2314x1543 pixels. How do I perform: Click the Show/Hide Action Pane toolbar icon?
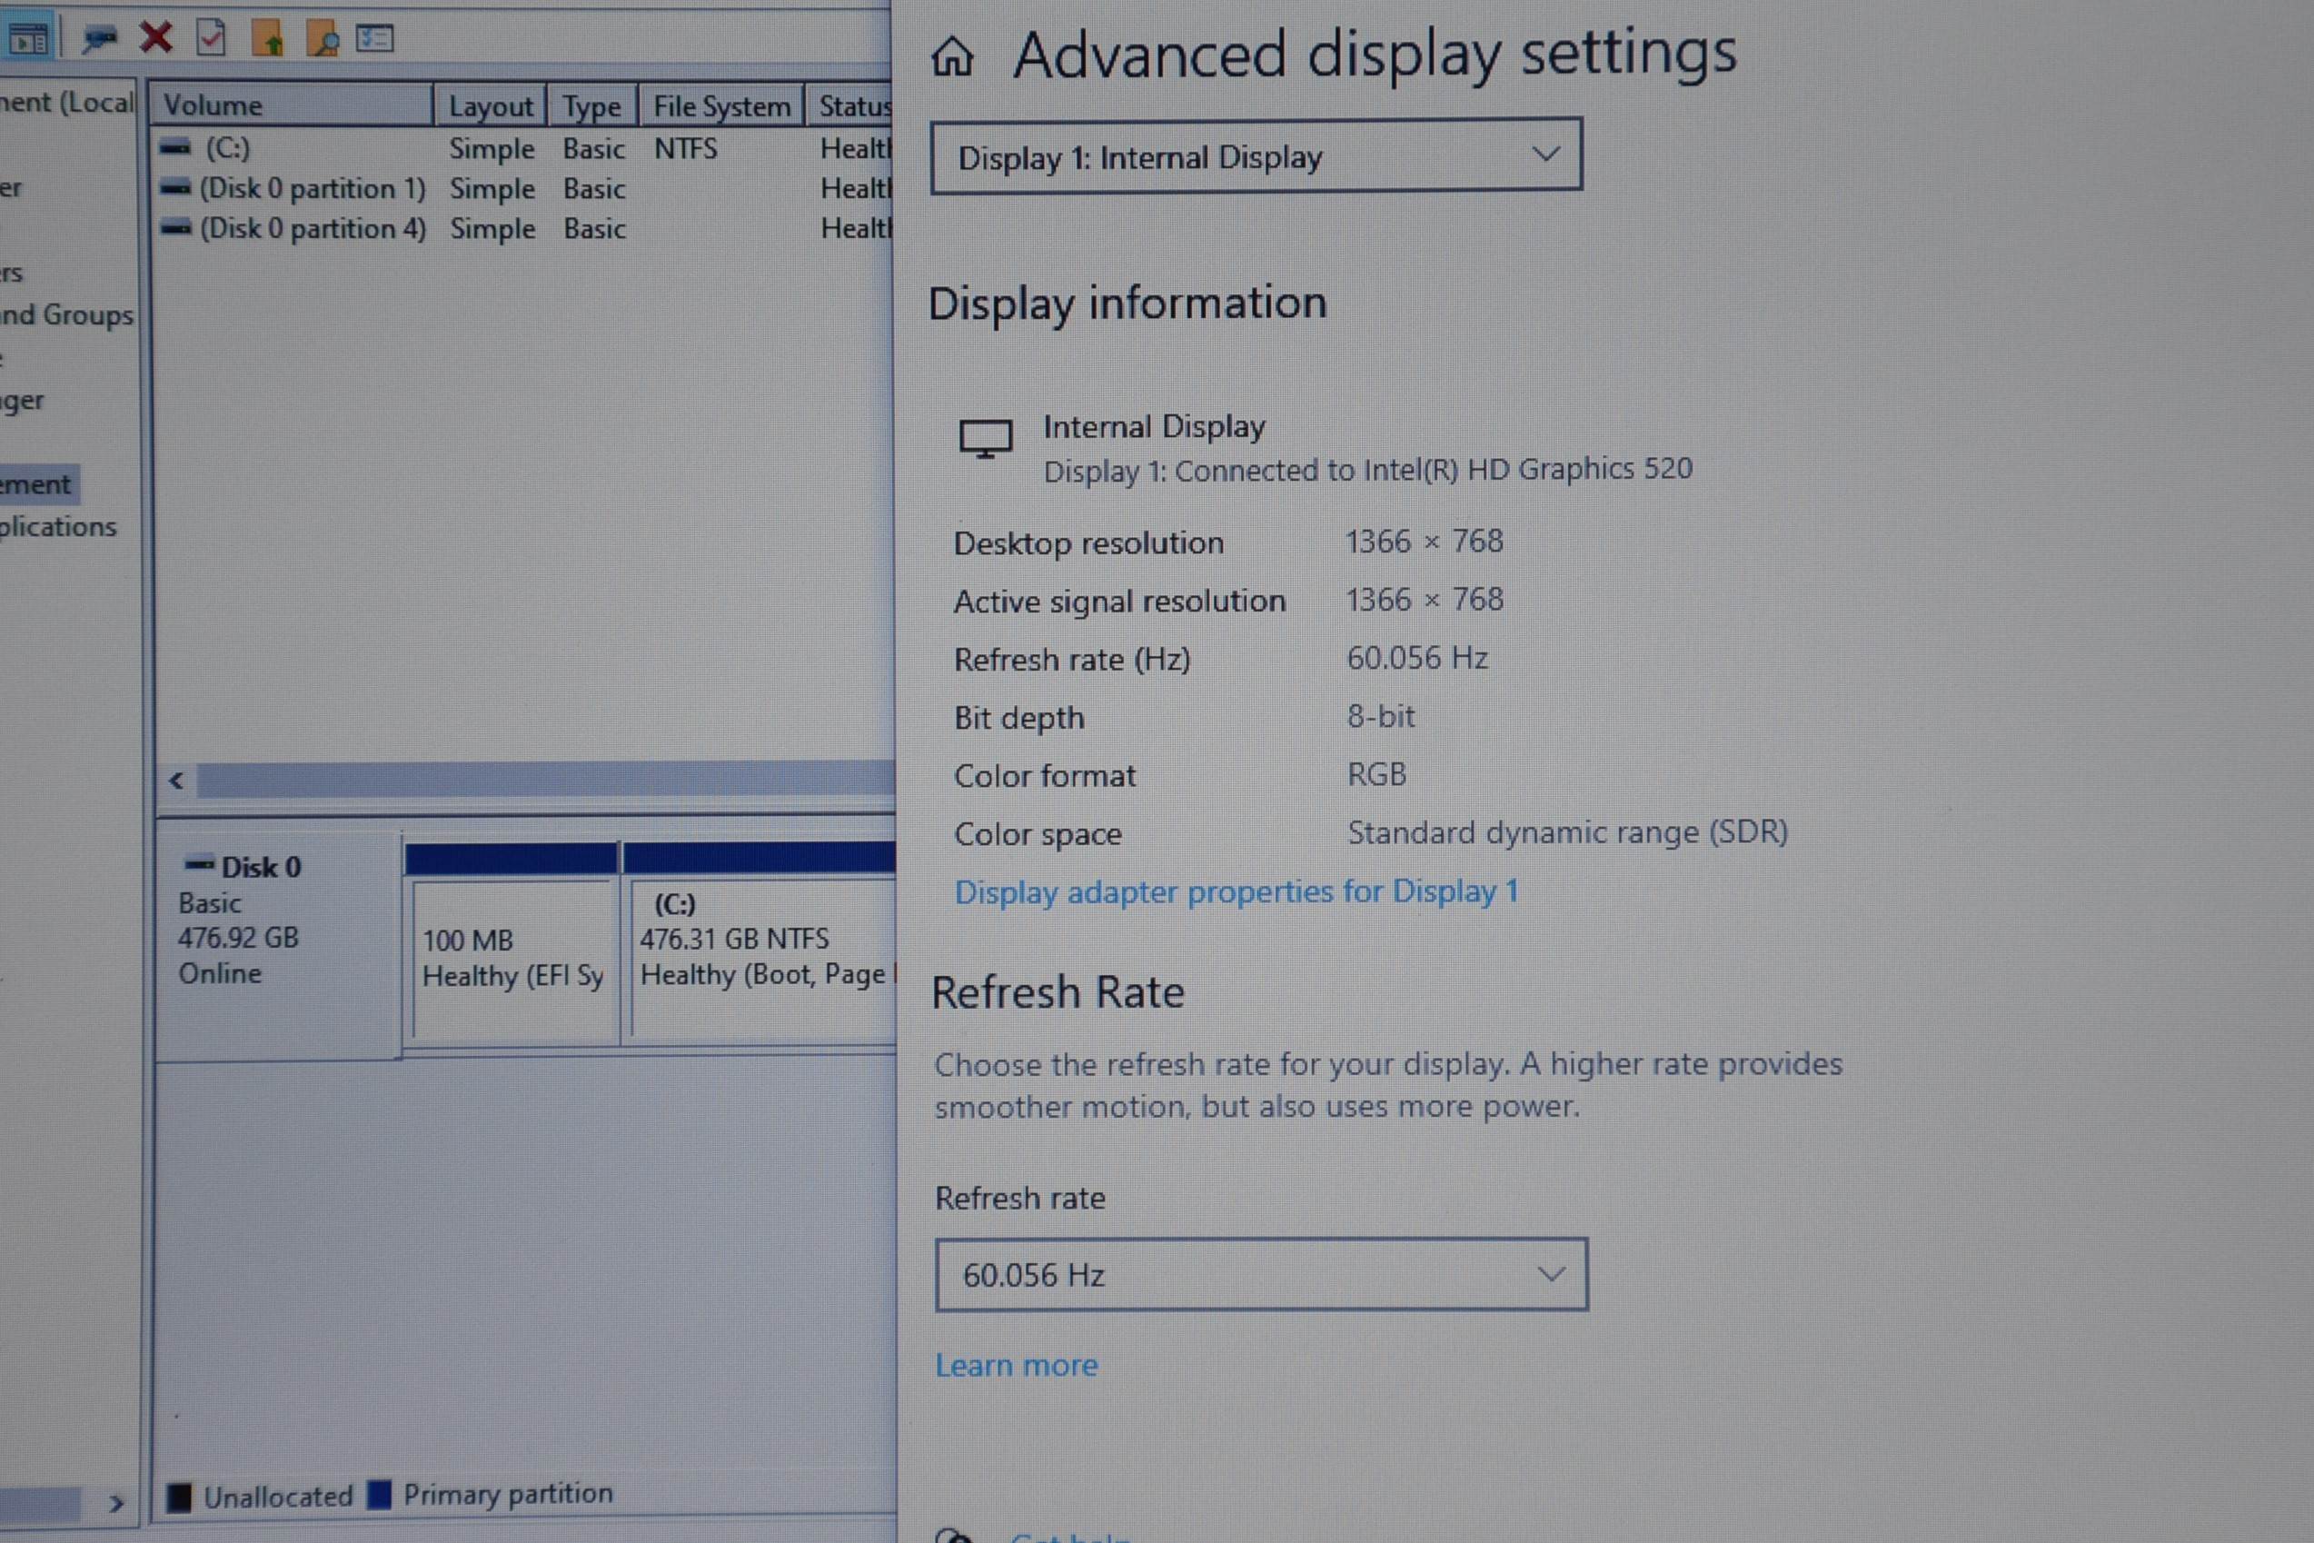[27, 39]
